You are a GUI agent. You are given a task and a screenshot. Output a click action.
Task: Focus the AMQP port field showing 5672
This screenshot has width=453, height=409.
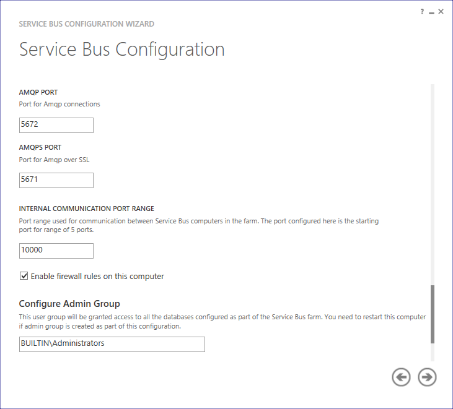click(x=56, y=125)
